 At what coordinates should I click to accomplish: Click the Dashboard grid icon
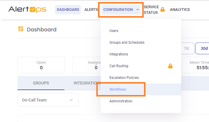[x=21, y=29]
